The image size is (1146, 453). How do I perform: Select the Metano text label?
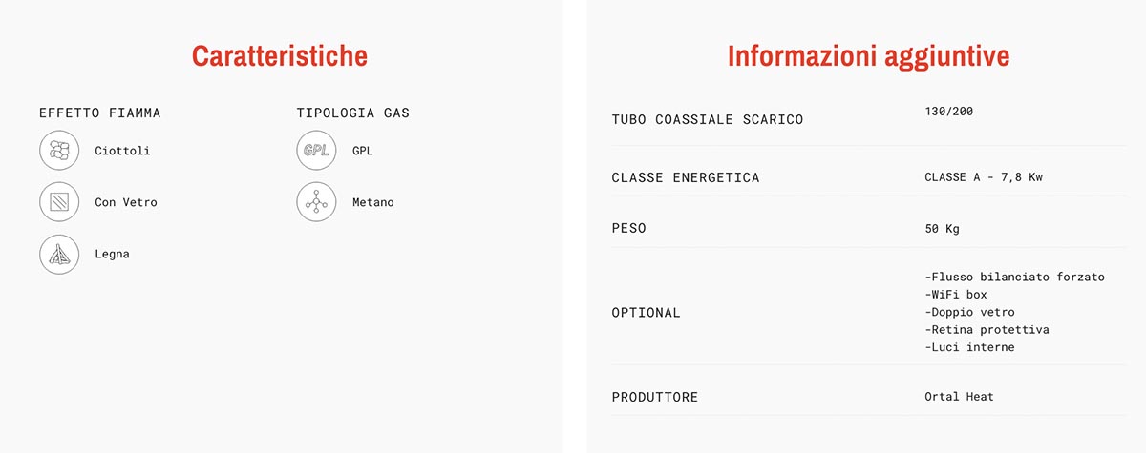[372, 202]
